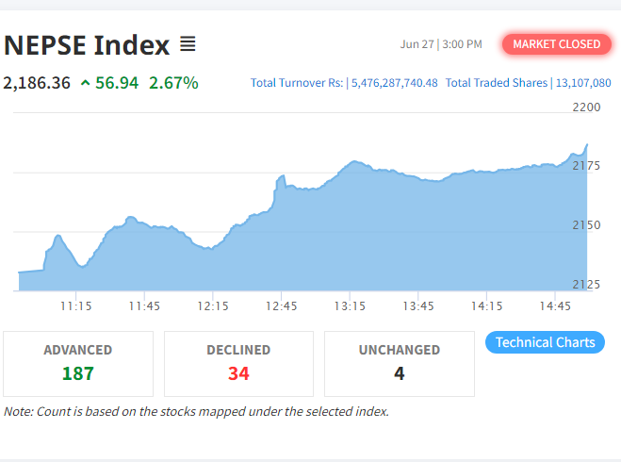Click the 2150 y-axis label
Image resolution: width=621 pixels, height=462 pixels.
click(x=586, y=225)
